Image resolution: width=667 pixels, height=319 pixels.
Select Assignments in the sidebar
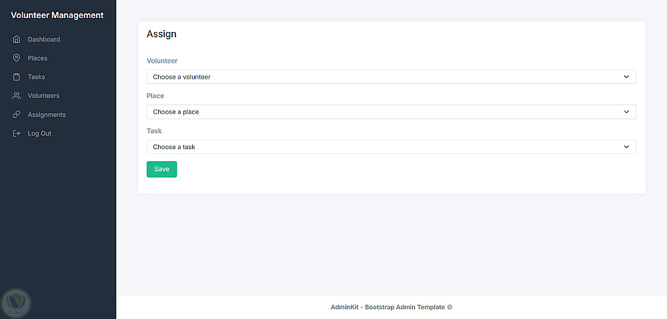47,115
